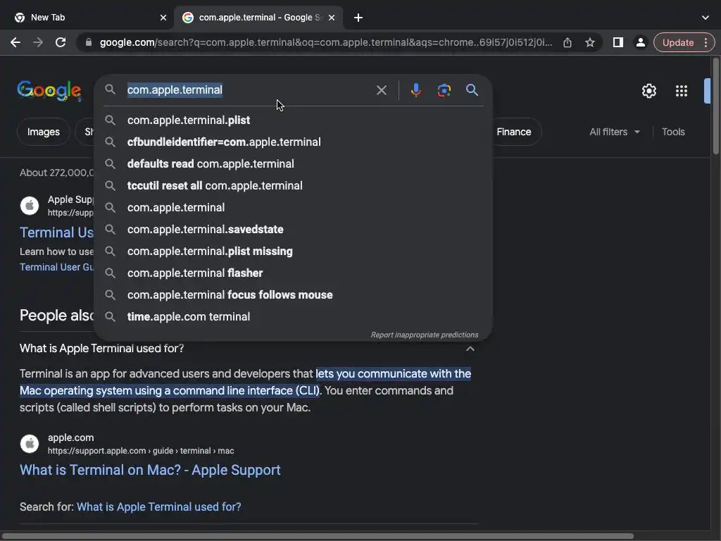Open the side panel icon
The width and height of the screenshot is (721, 541).
click(618, 42)
